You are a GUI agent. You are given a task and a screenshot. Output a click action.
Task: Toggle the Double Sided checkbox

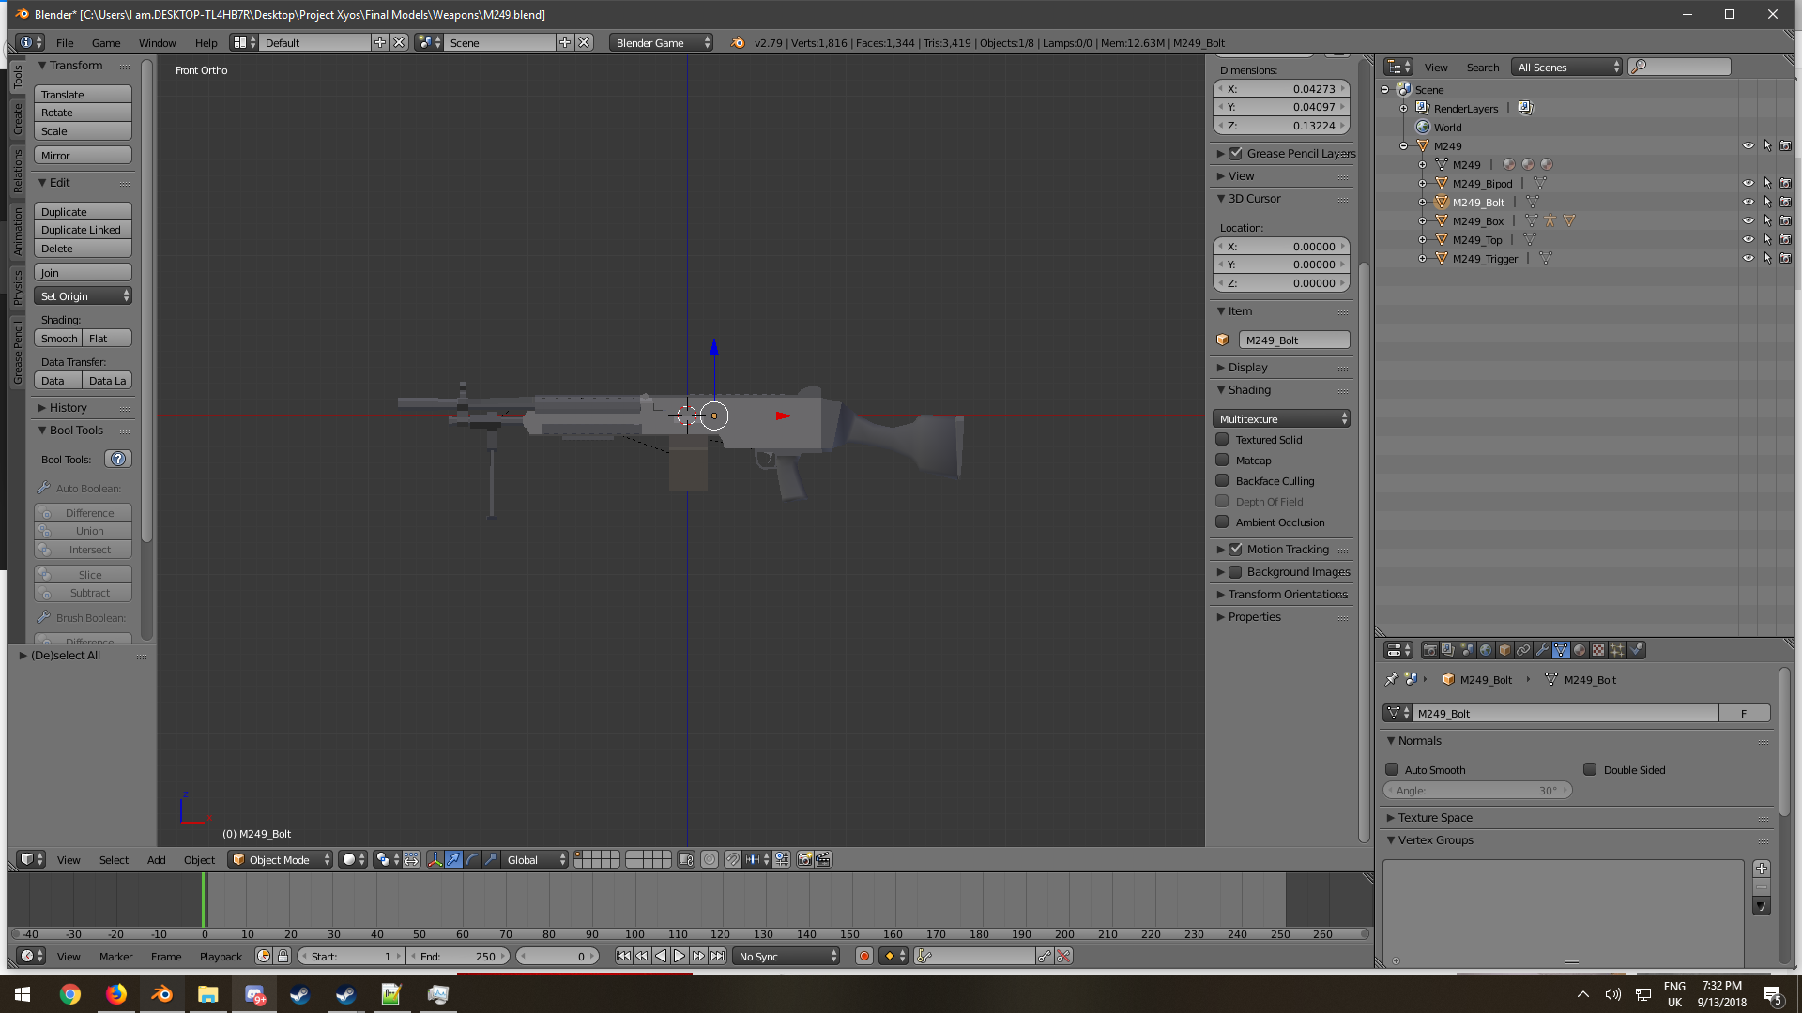[x=1590, y=769]
